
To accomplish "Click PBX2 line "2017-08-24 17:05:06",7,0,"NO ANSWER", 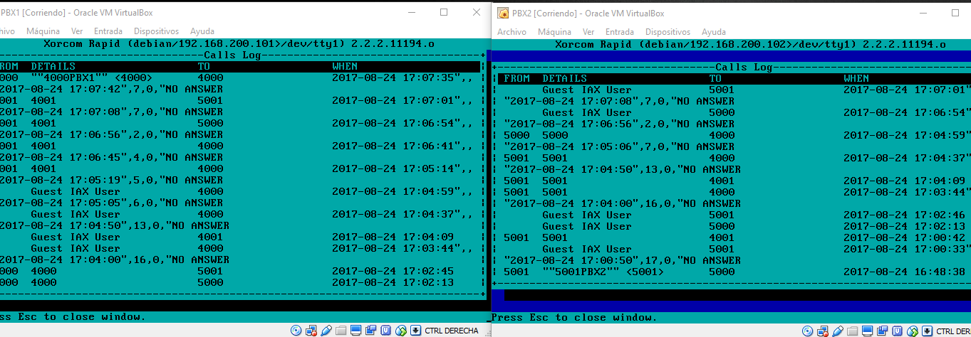I will point(619,146).
